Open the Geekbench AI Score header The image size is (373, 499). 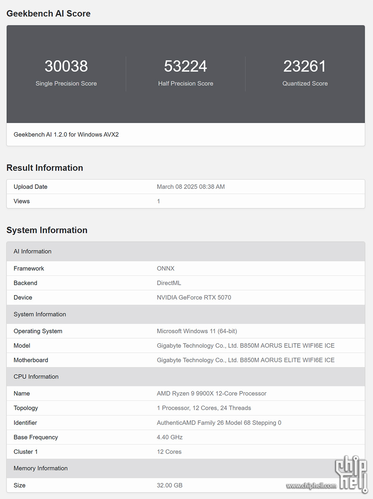48,13
